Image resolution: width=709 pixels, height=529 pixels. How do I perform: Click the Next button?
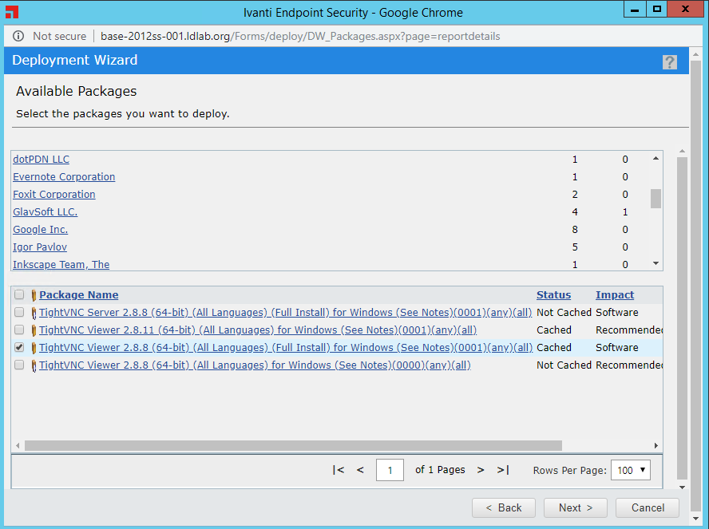(x=575, y=507)
